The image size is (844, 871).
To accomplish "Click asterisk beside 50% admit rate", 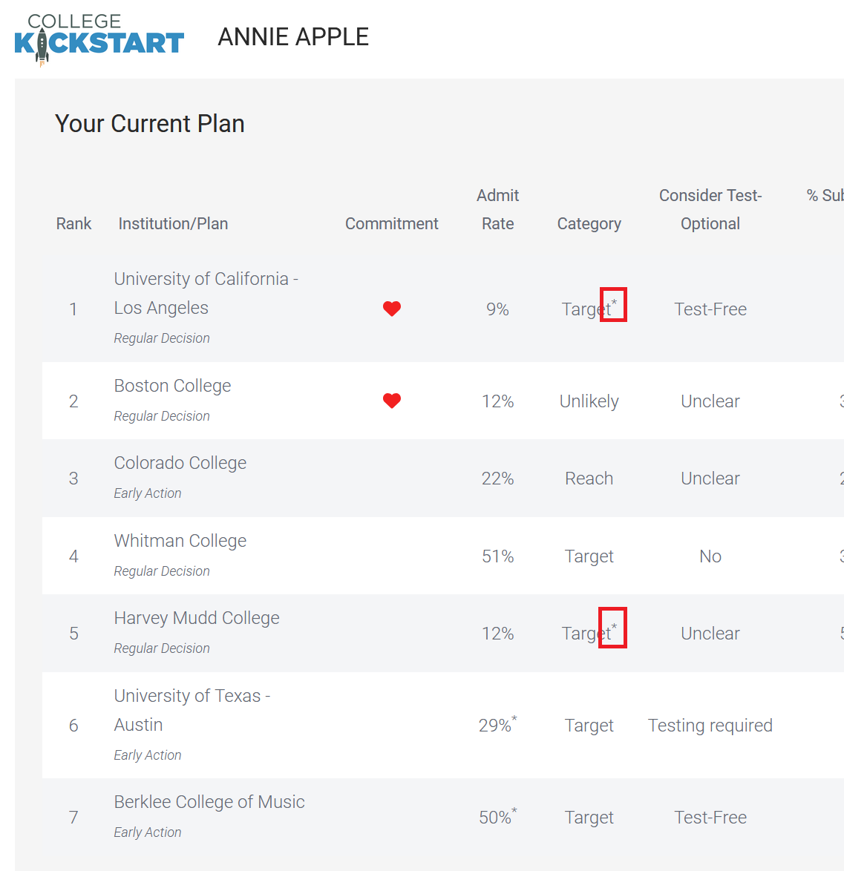I will pyautogui.click(x=514, y=811).
